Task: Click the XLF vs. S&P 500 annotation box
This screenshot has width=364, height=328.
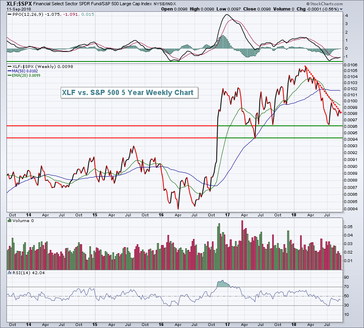Action: [129, 93]
